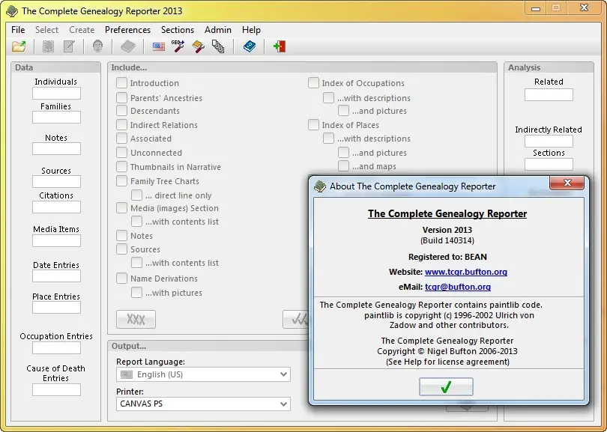Toggle the Notes checkbox in Include panel
607x432 pixels.
coord(121,236)
